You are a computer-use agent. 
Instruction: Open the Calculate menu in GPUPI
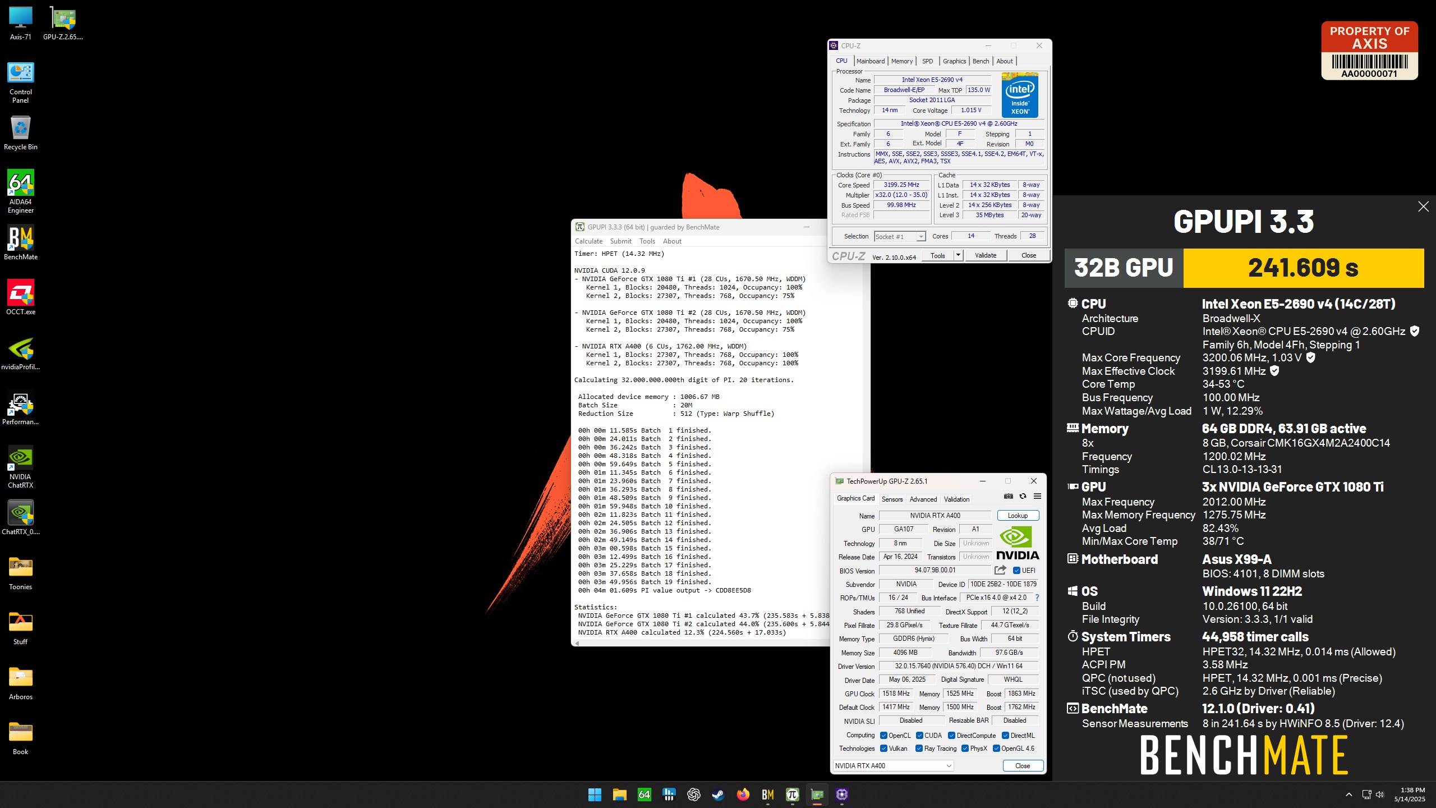click(x=588, y=241)
